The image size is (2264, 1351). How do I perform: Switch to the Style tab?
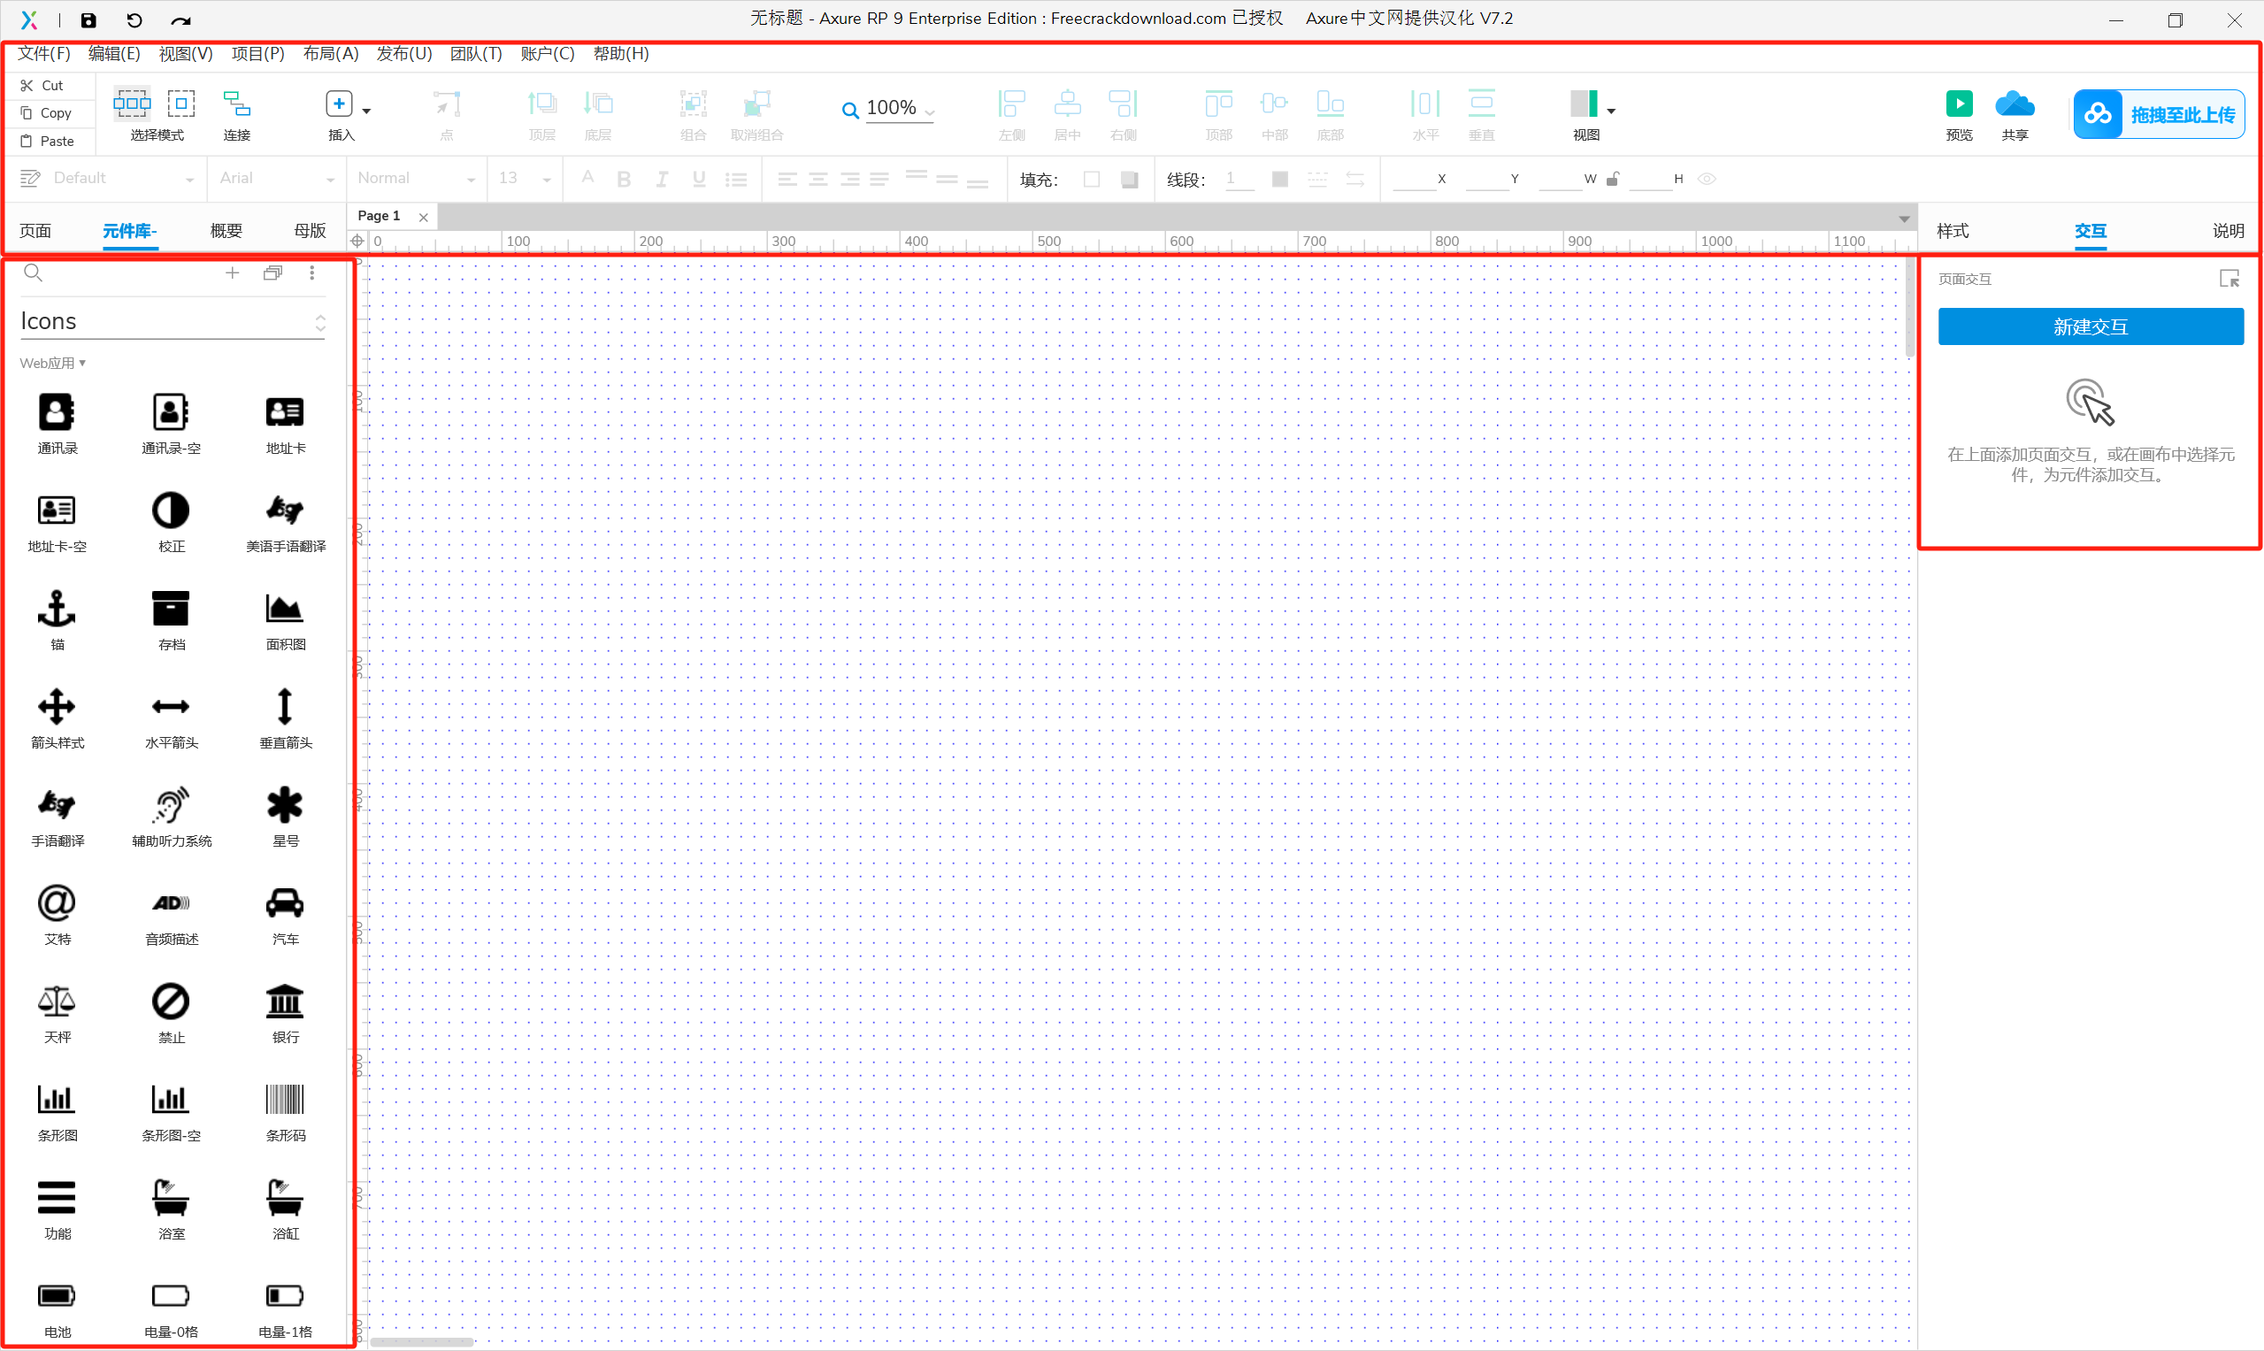tap(1952, 230)
